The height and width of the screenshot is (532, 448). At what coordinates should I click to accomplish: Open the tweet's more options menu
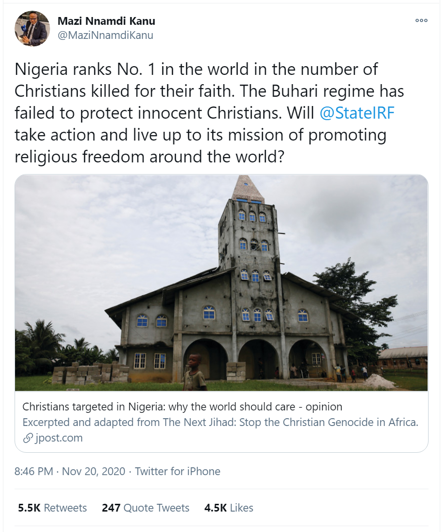click(x=421, y=21)
